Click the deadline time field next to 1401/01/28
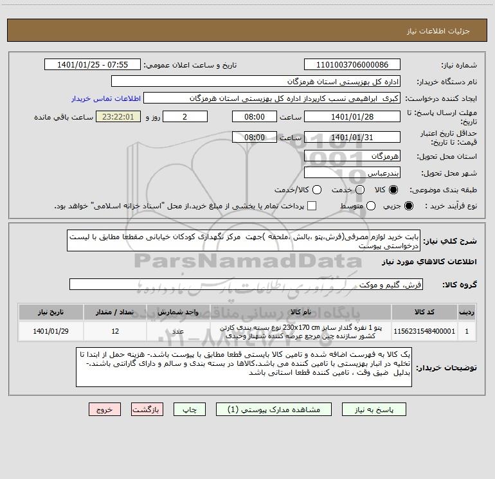The width and height of the screenshot is (495, 479). point(255,116)
